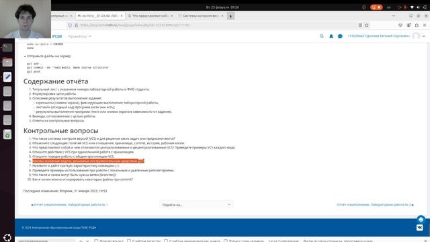Click the user avatar picture

(x=416, y=36)
